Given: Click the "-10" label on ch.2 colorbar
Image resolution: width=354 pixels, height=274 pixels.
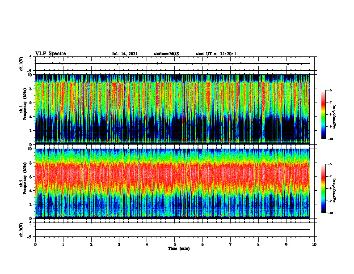Looking at the screenshot, I should coord(331,213).
